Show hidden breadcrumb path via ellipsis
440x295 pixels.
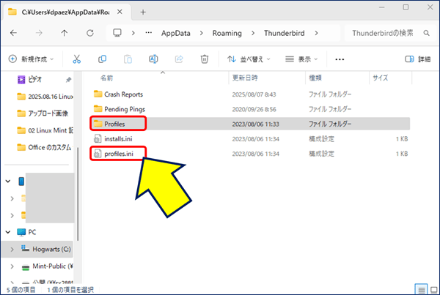click(x=148, y=33)
